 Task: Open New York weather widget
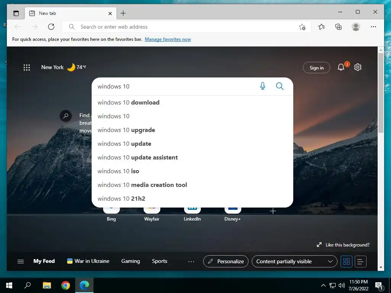pyautogui.click(x=64, y=67)
